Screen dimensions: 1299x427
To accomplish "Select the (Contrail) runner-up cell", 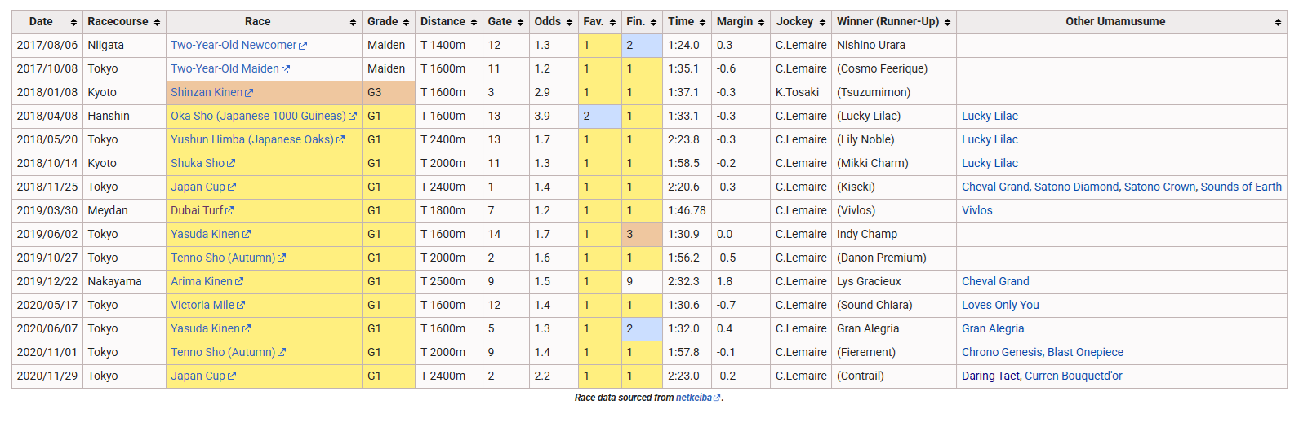I will (x=894, y=376).
